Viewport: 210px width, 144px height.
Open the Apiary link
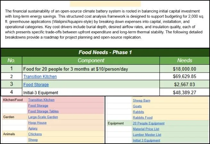[33, 129]
